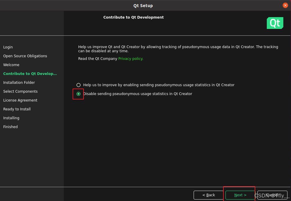Select Welcome in the step list
Image resolution: width=291 pixels, height=201 pixels.
tap(11, 65)
